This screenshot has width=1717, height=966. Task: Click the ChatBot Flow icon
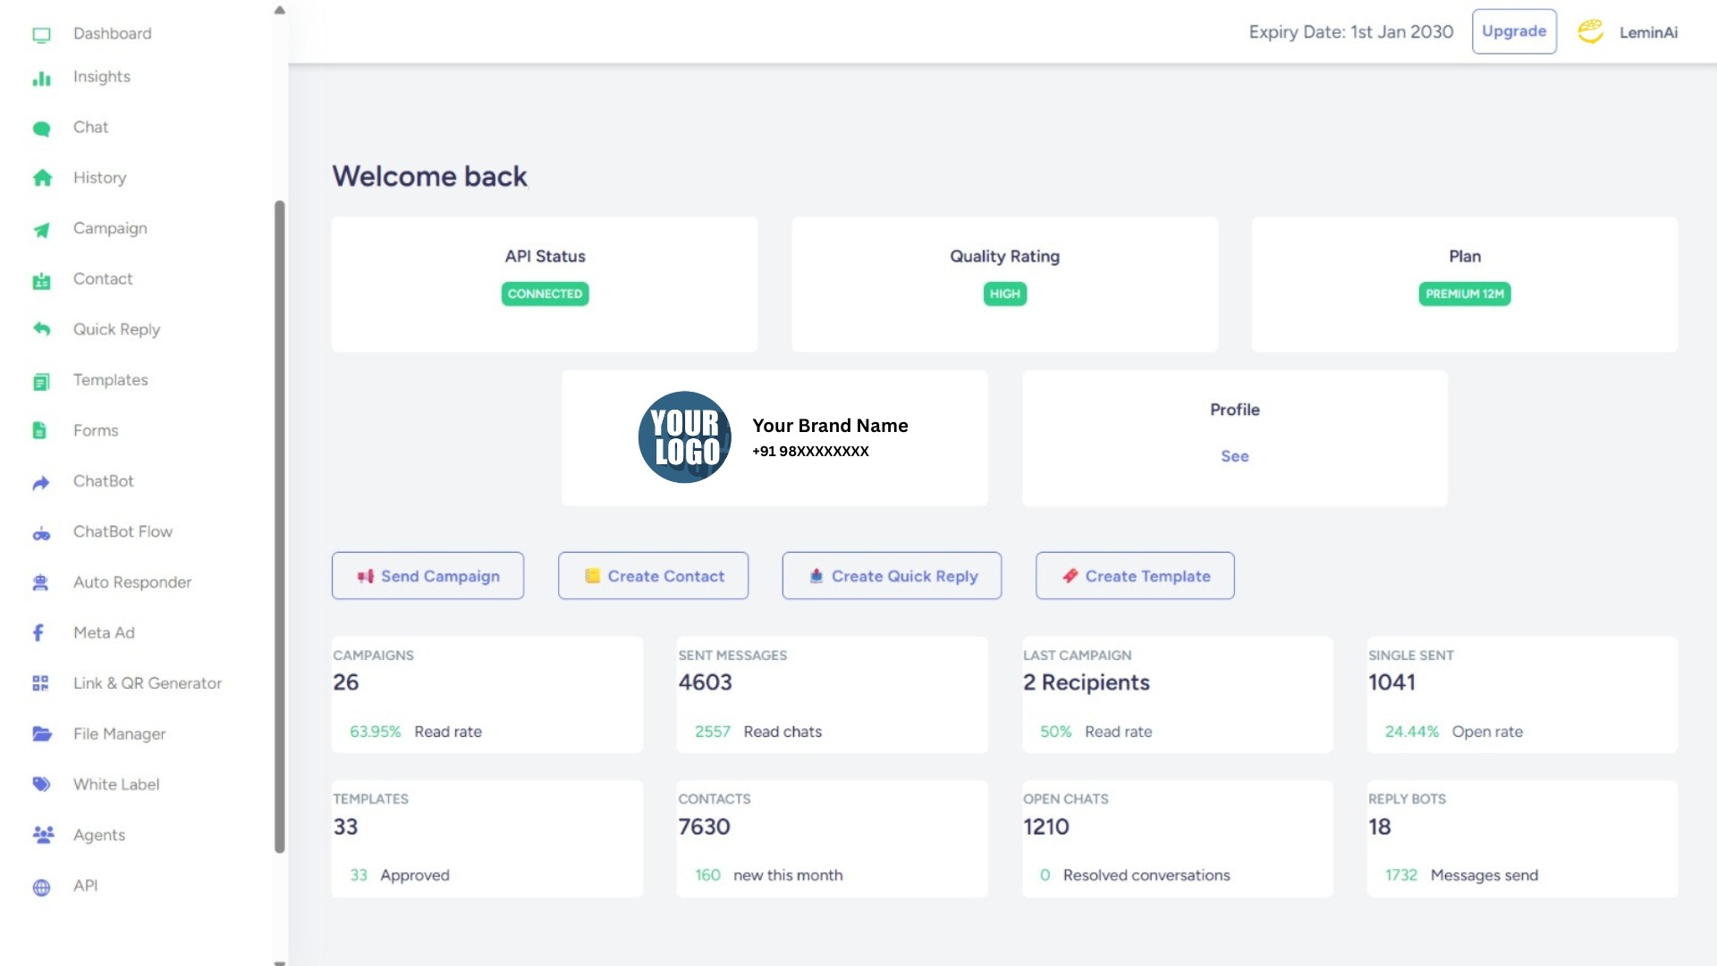41,534
